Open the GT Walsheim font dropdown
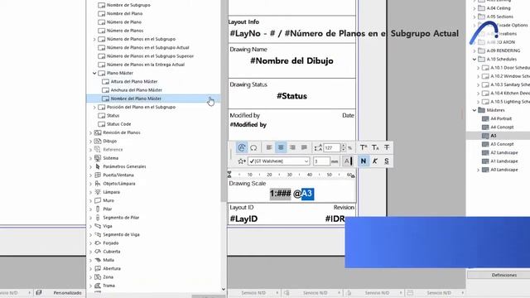Image resolution: width=530 pixels, height=298 pixels. click(x=279, y=161)
